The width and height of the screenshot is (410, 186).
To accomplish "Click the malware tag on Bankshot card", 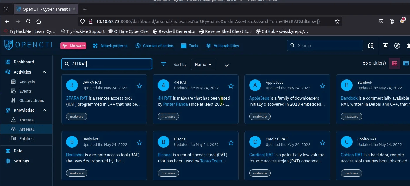I will pyautogui.click(x=77, y=173).
